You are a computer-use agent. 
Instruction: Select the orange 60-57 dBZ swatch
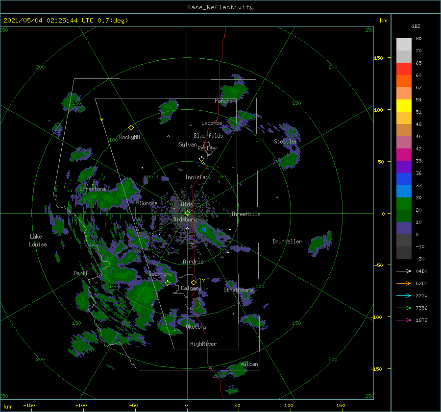coord(404,81)
